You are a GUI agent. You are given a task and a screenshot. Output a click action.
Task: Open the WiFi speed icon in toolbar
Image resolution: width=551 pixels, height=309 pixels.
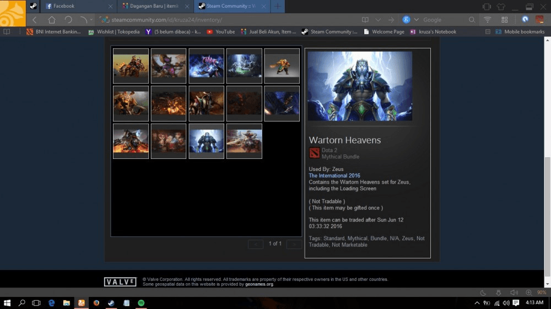488,20
